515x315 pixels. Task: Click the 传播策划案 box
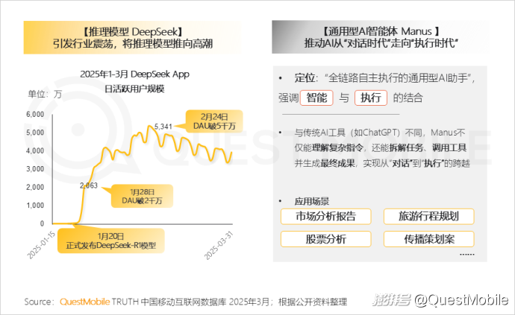click(x=428, y=239)
